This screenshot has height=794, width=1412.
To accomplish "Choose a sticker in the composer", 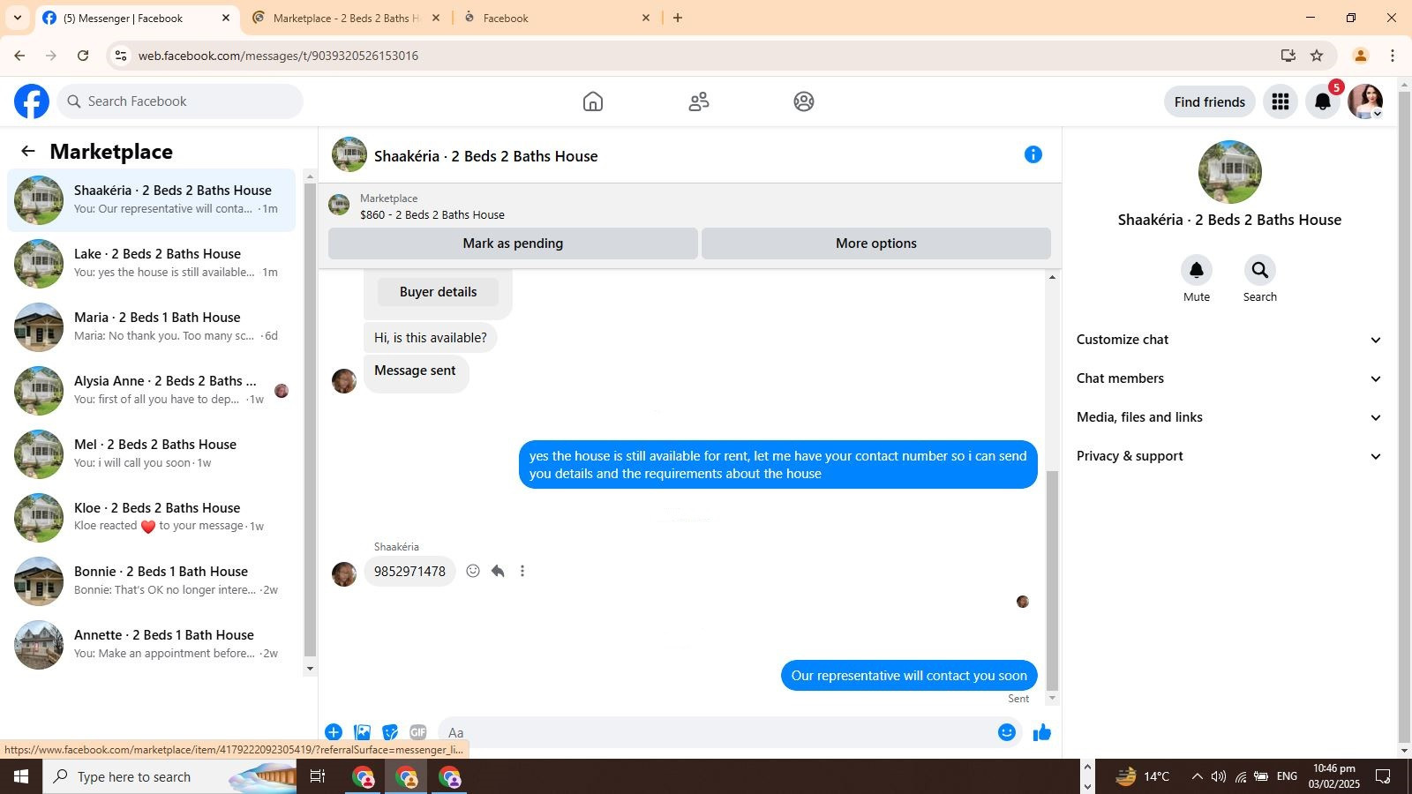I will pyautogui.click(x=390, y=732).
